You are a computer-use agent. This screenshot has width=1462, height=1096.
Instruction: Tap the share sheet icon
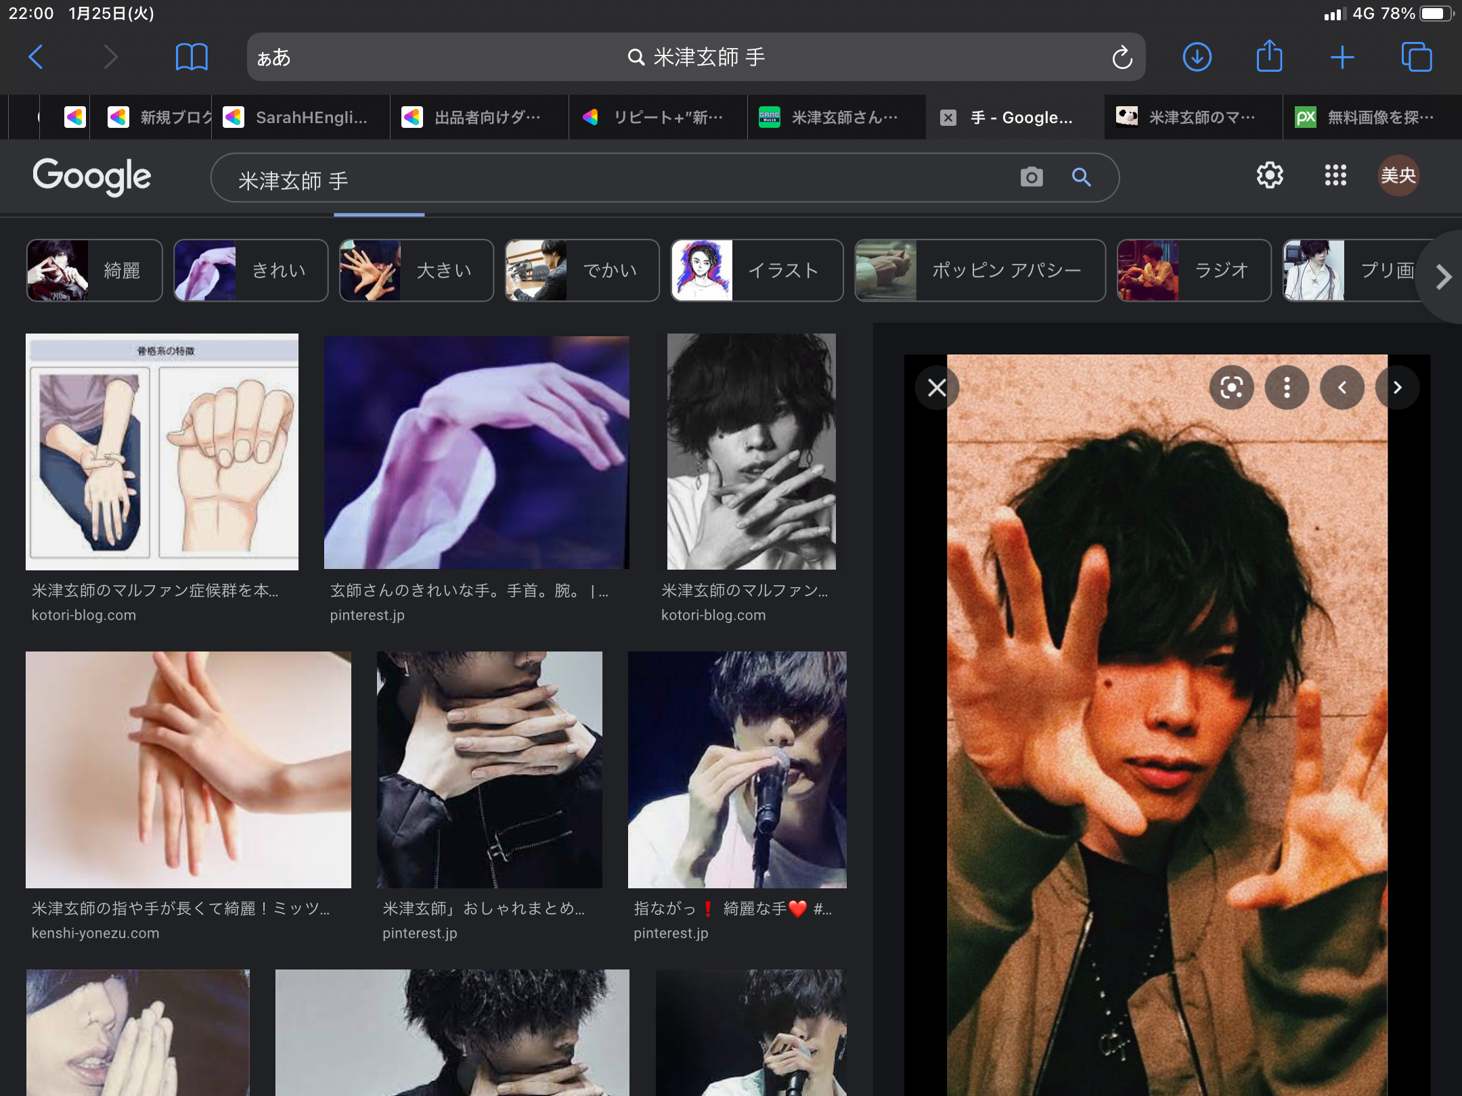click(1269, 58)
